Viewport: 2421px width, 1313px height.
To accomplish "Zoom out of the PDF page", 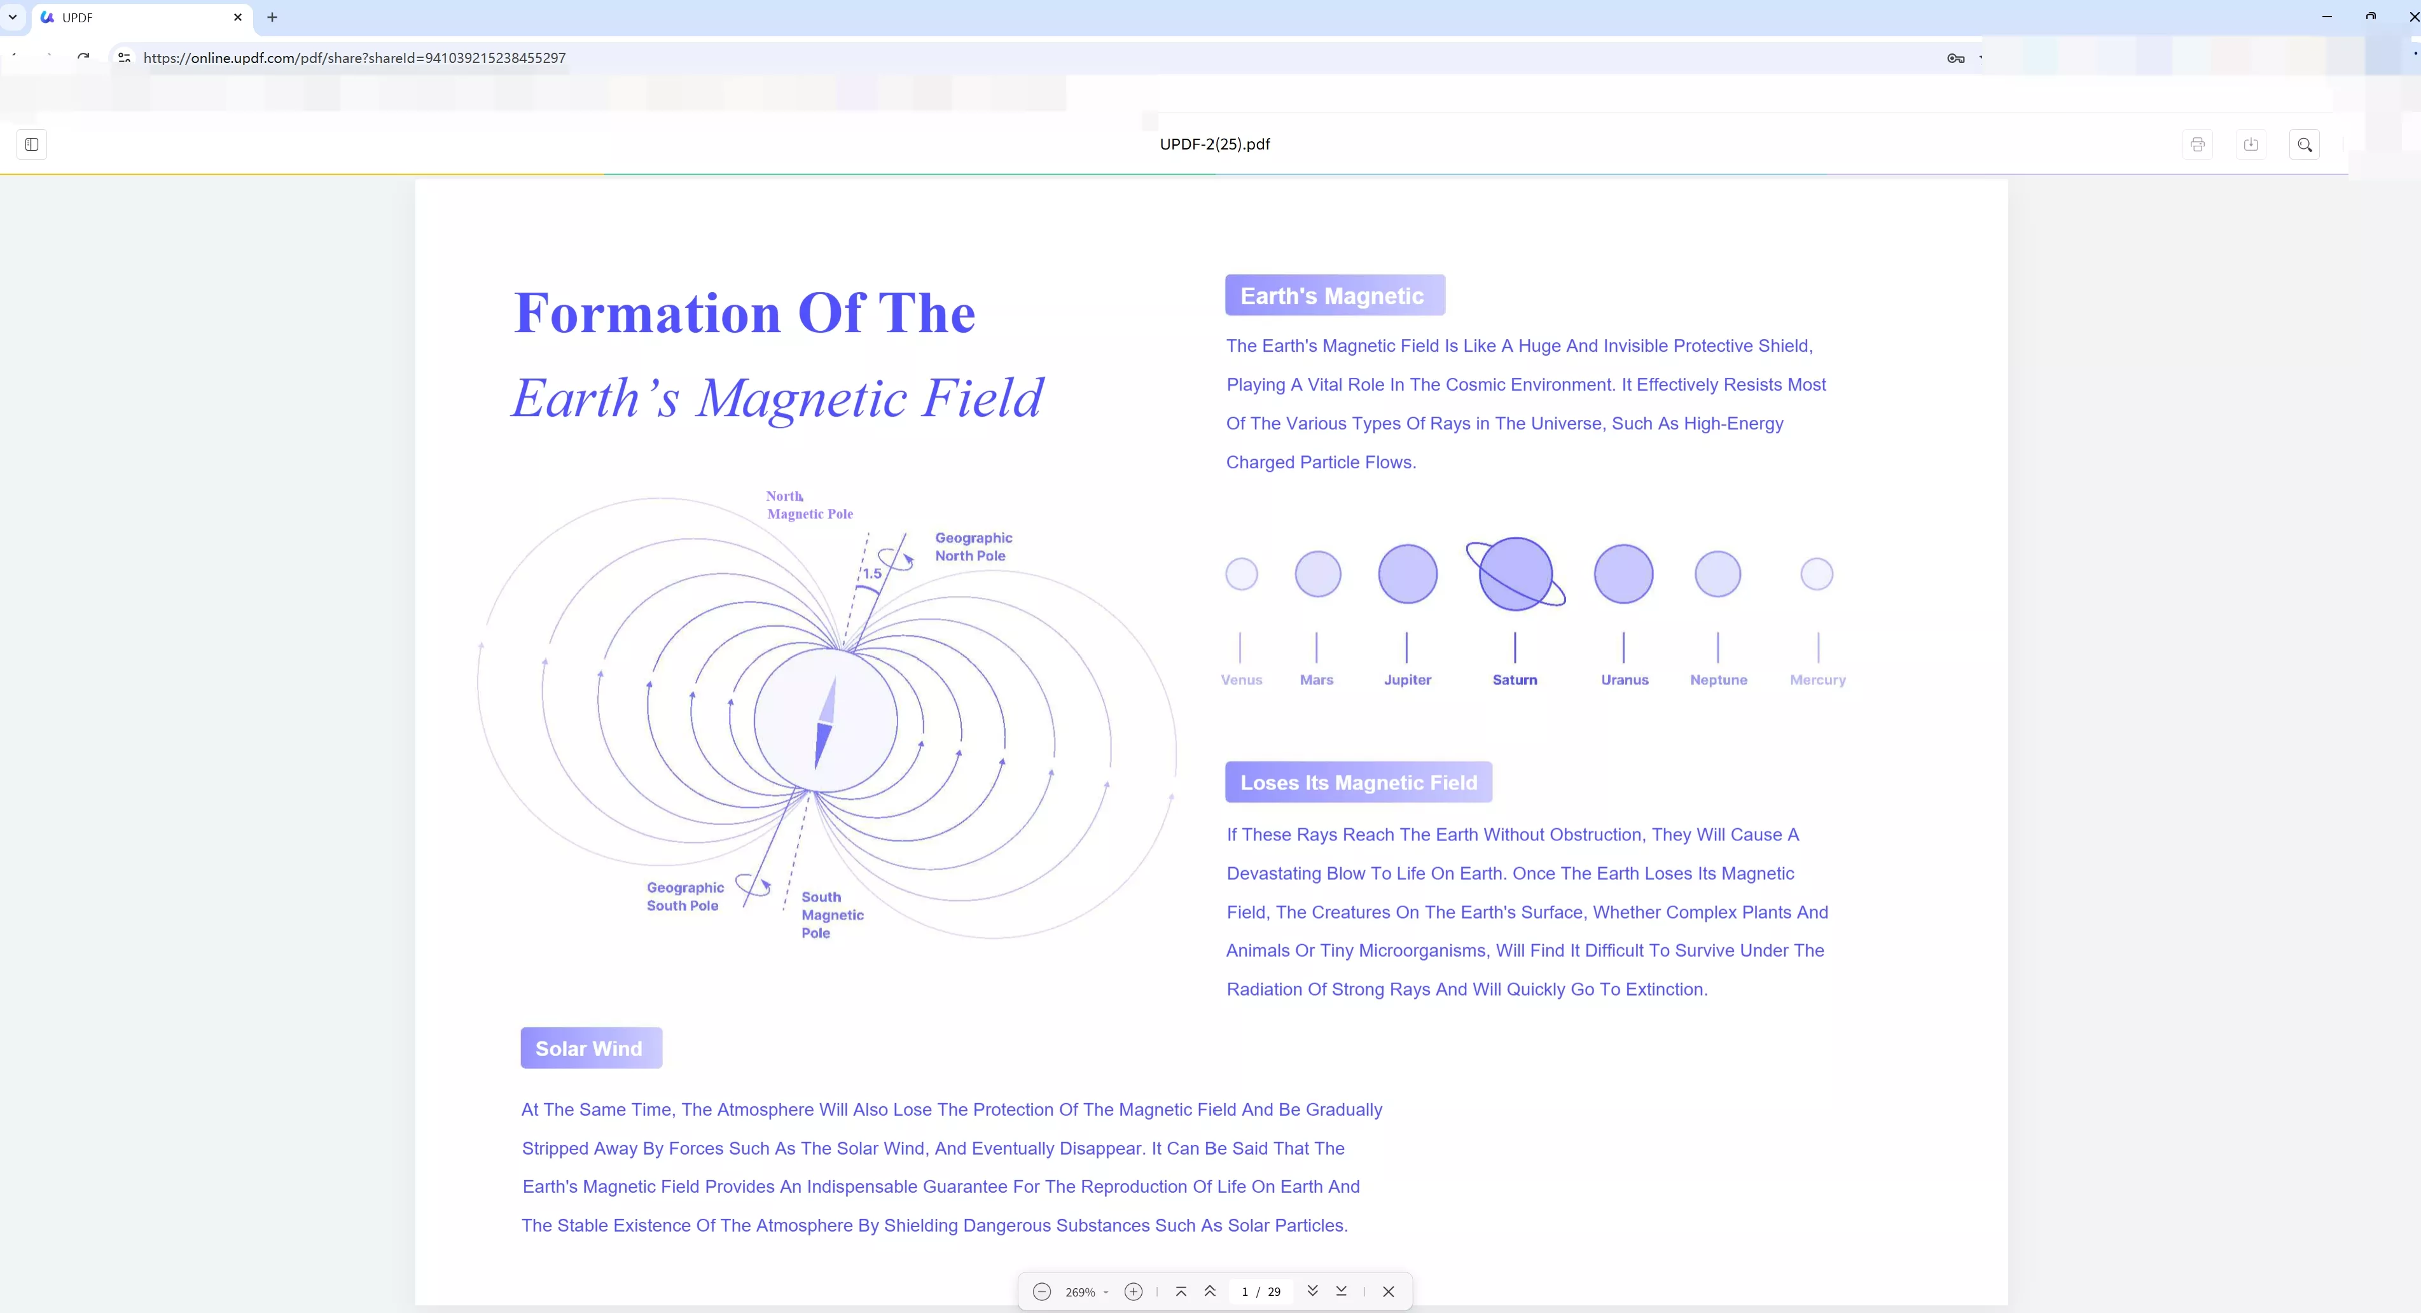I will coord(1041,1291).
